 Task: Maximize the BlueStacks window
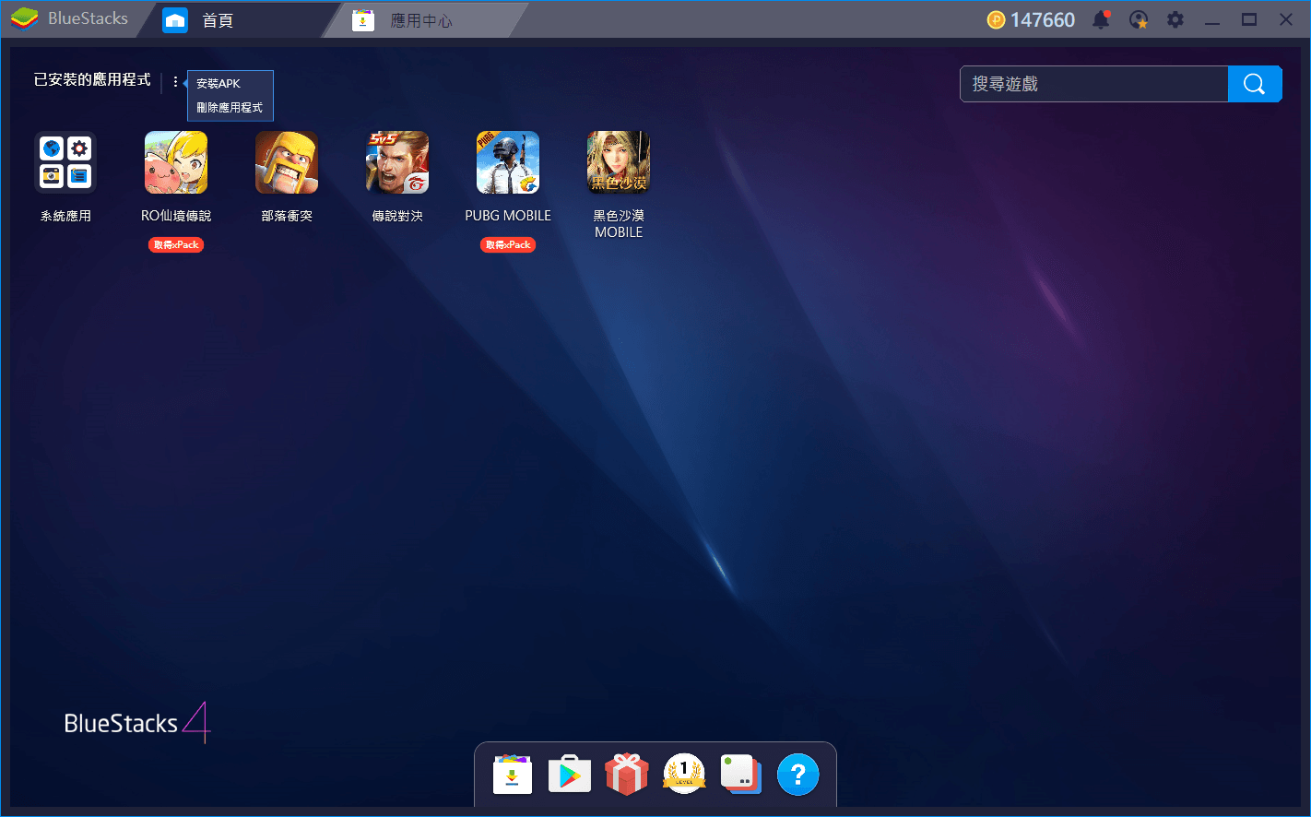pos(1249,19)
